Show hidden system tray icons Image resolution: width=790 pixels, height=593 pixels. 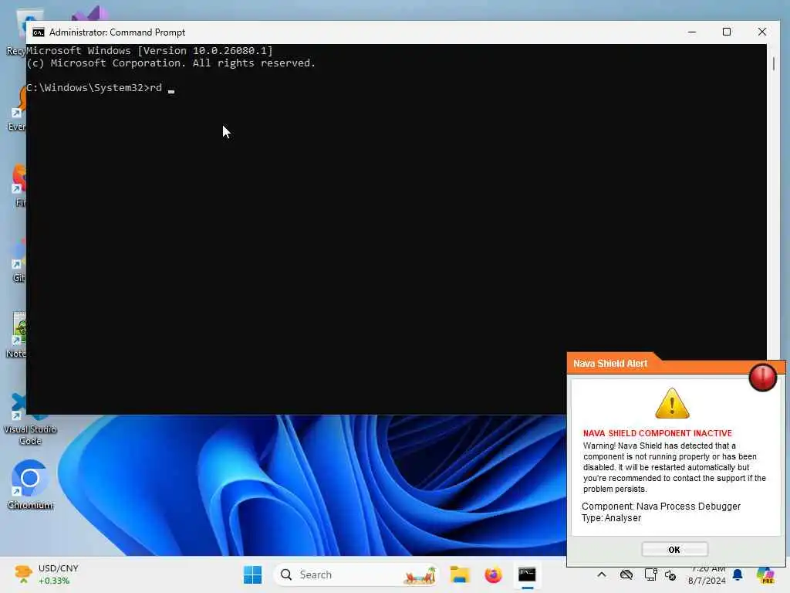[x=602, y=574]
